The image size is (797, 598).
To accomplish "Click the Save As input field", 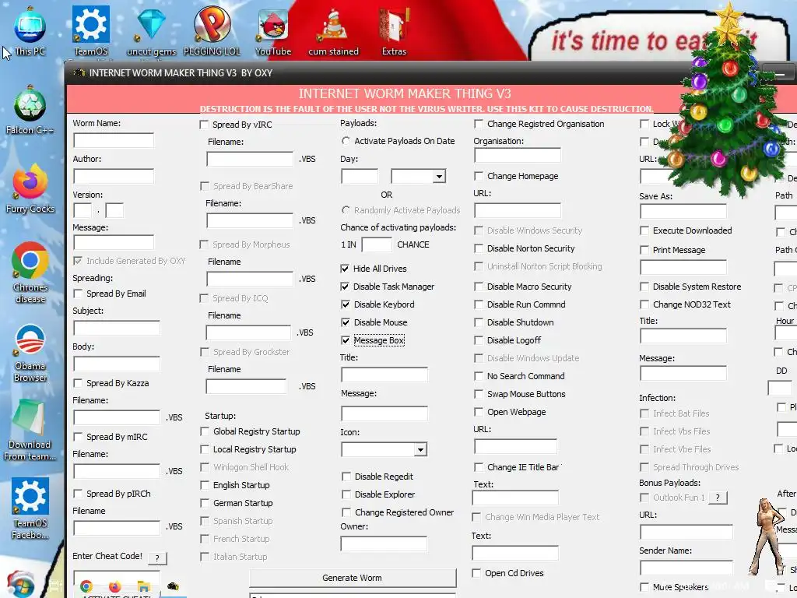I will (683, 211).
